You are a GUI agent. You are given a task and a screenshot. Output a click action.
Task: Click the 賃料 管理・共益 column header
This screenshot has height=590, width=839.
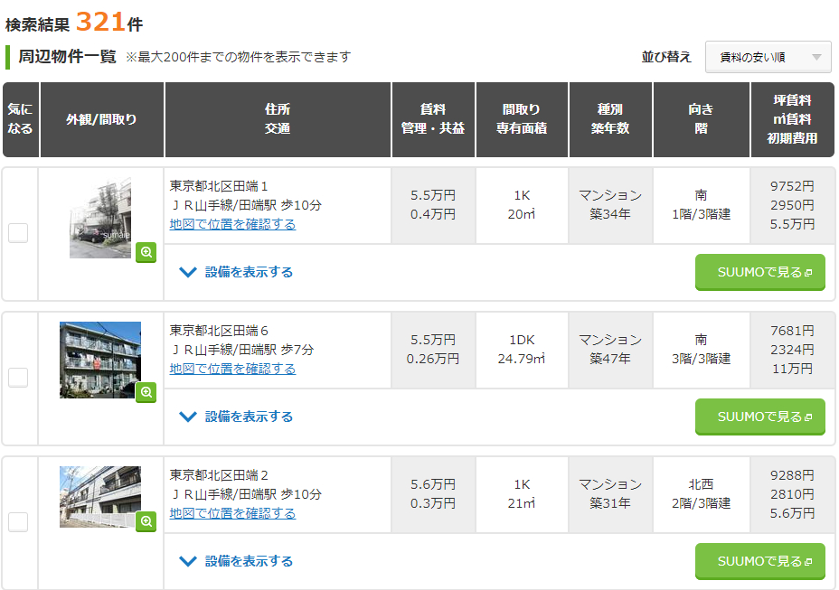[433, 119]
